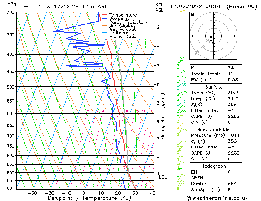Click the Parcel Trajectory legend entry
261x201 pixels.
128,22
